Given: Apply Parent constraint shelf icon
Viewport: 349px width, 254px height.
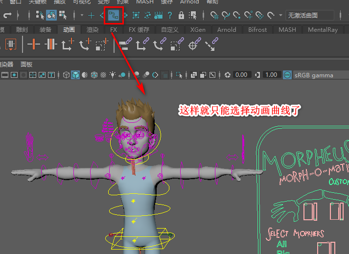Looking at the screenshot, I should (125, 44).
